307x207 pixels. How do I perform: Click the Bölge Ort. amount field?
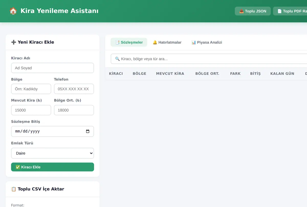[x=74, y=110]
